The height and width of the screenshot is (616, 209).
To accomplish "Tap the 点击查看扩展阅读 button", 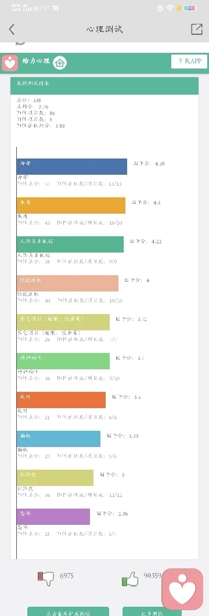I will coord(68,611).
